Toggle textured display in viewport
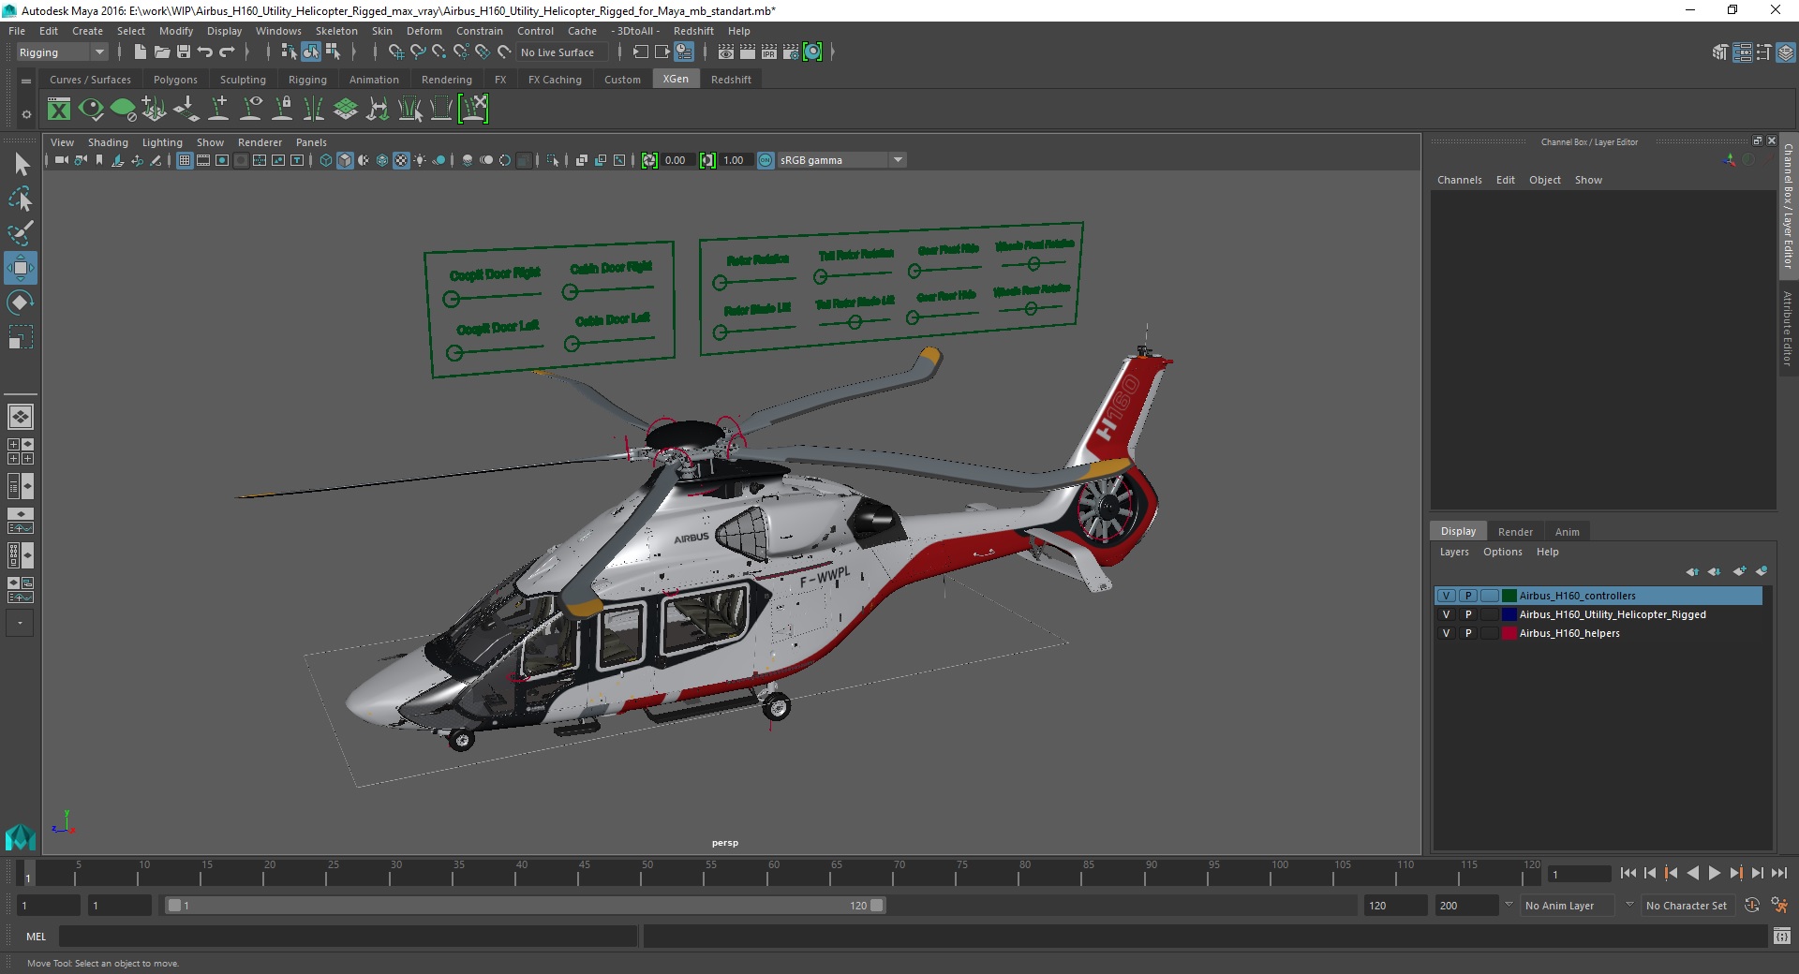This screenshot has width=1799, height=974. [x=401, y=160]
